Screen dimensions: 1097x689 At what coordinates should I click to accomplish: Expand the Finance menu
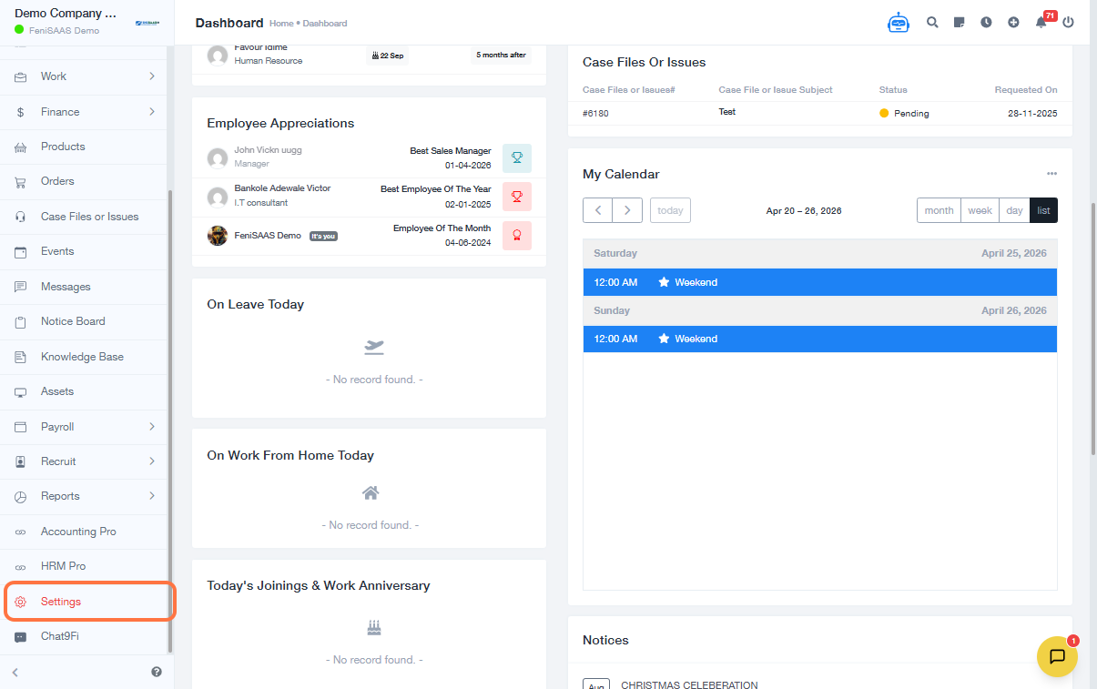[86, 112]
